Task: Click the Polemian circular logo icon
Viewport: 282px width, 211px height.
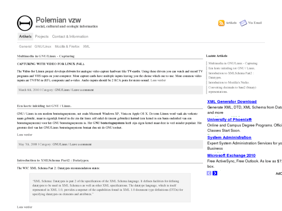Action: [x=25, y=23]
